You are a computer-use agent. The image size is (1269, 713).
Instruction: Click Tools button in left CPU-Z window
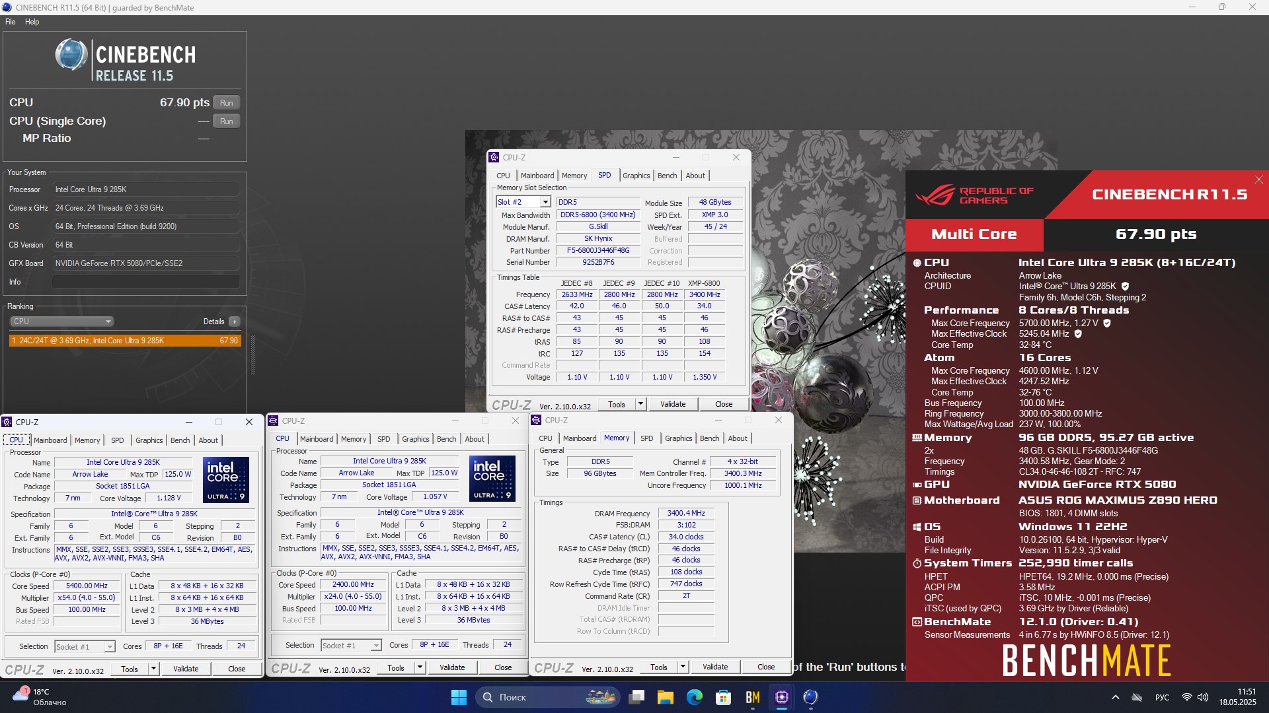point(130,669)
